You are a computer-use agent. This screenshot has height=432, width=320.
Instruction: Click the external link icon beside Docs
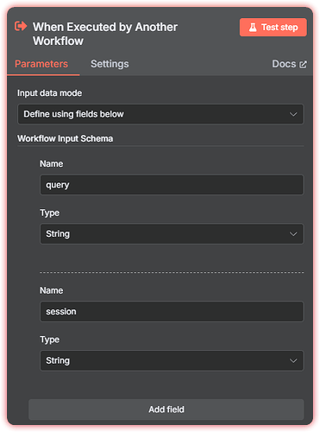pos(303,64)
